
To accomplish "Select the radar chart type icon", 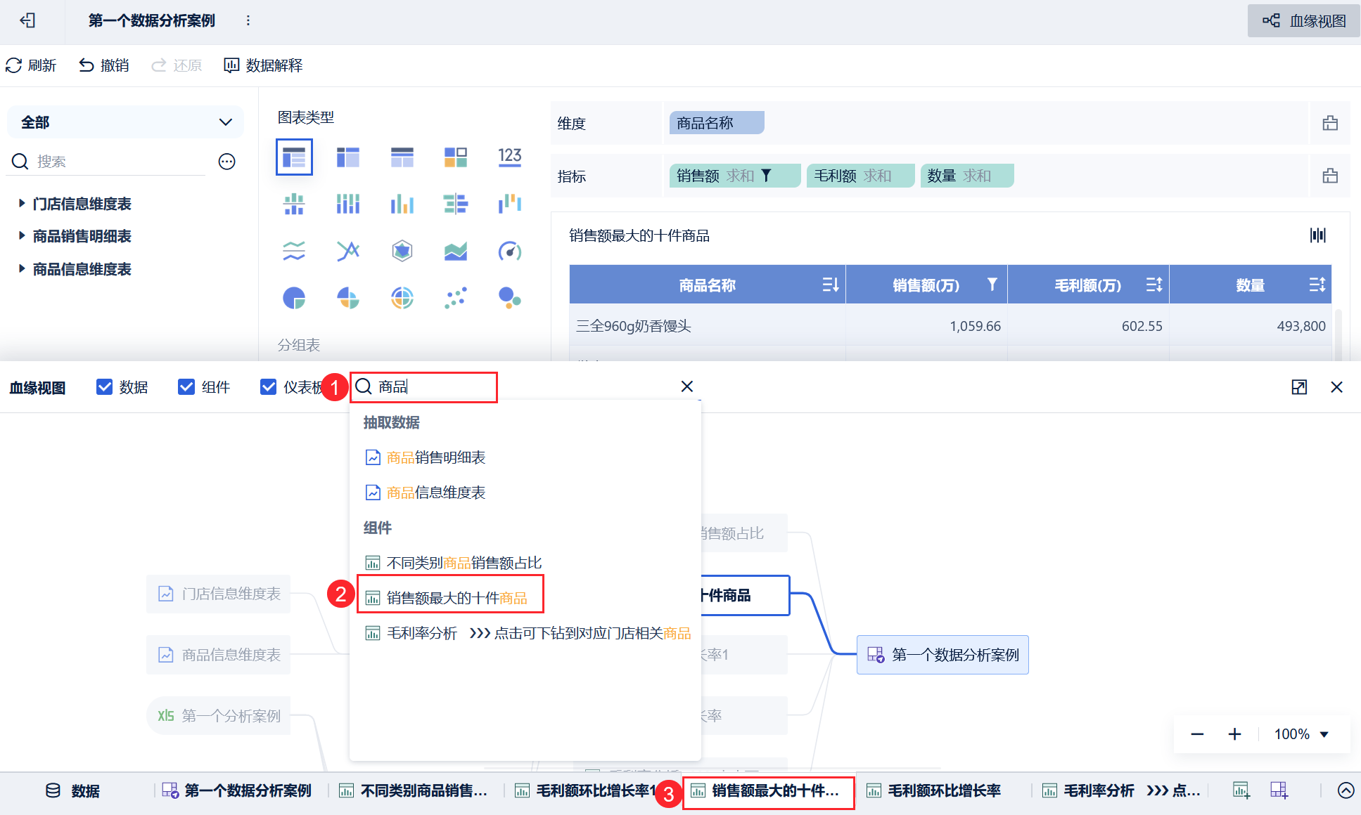I will (x=402, y=251).
